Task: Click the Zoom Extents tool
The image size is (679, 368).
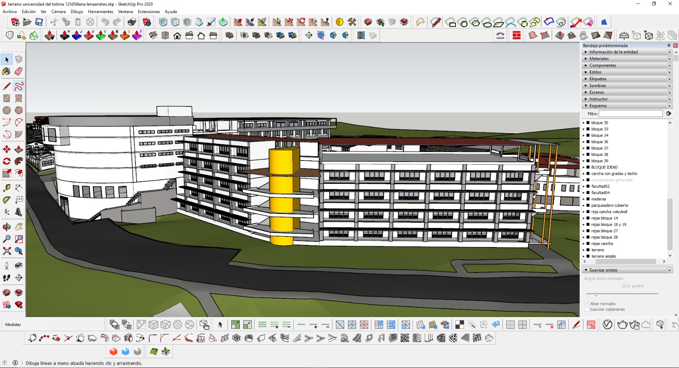Action: tap(7, 251)
